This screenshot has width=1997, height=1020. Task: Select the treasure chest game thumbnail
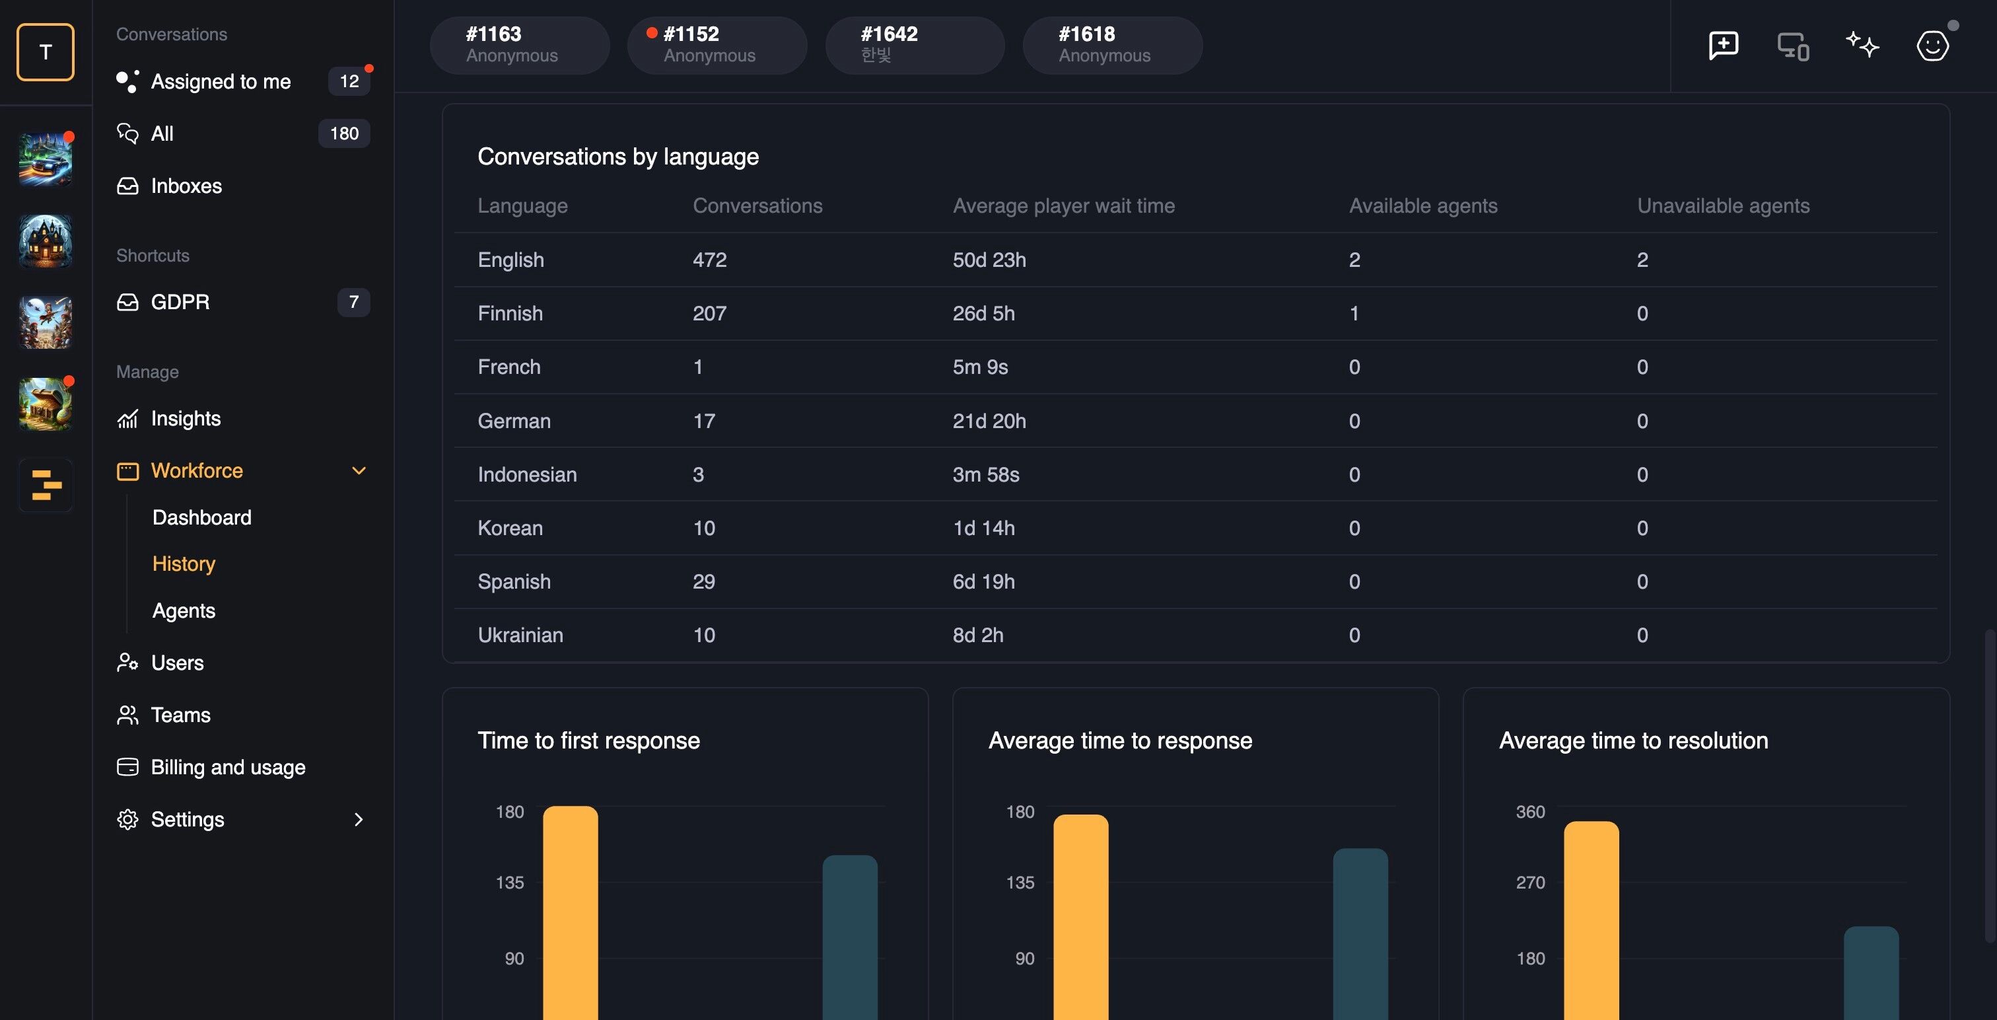point(45,404)
